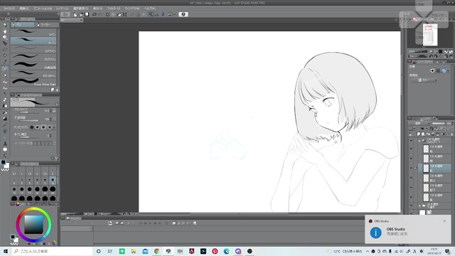Open the Filter menu
The width and height of the screenshot is (455, 256).
point(114,9)
